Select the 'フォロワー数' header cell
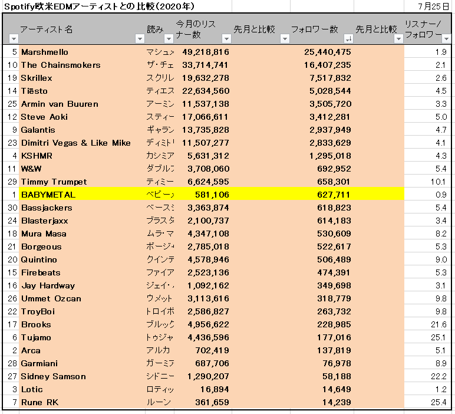The height and width of the screenshot is (414, 455). (x=322, y=29)
